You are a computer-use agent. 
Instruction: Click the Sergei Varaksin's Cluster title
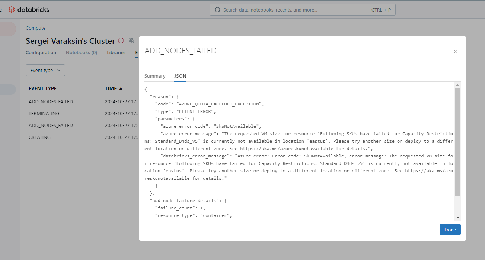(x=70, y=41)
